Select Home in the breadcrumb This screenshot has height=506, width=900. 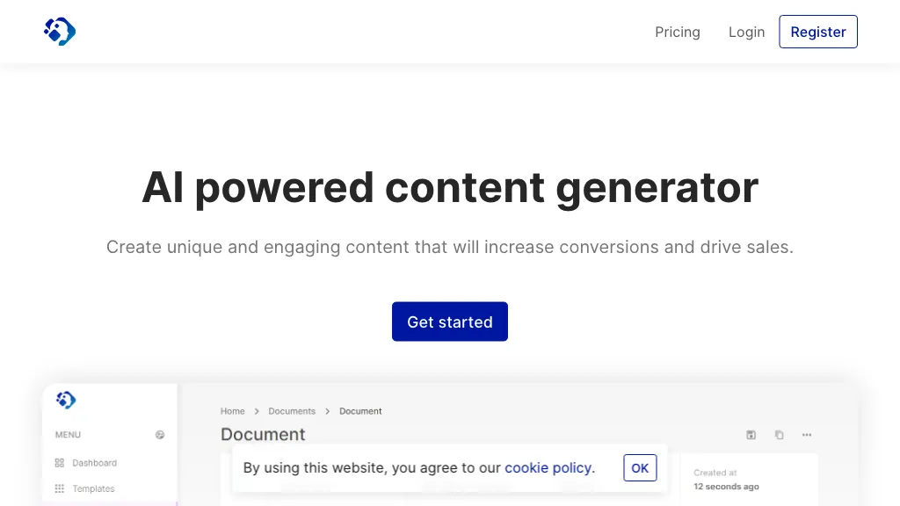tap(233, 411)
